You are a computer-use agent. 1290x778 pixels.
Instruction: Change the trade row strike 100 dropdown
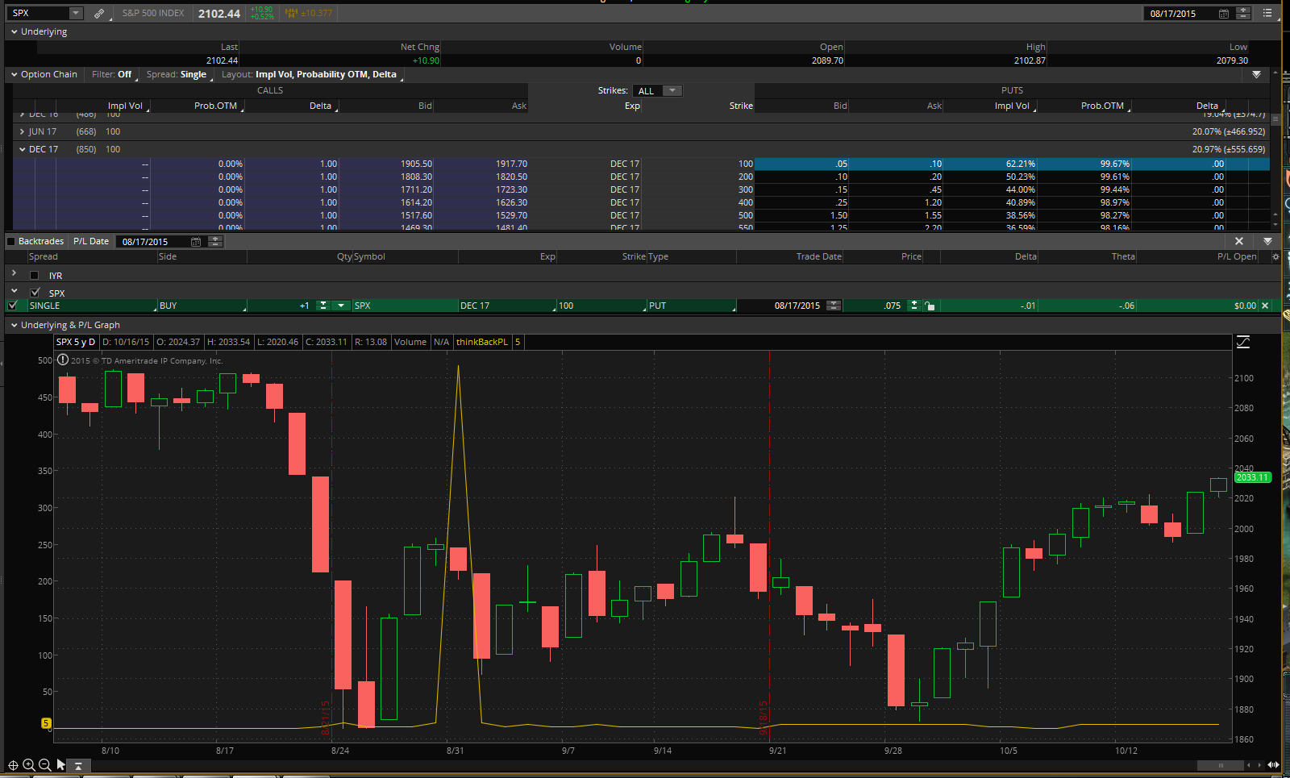(x=601, y=306)
